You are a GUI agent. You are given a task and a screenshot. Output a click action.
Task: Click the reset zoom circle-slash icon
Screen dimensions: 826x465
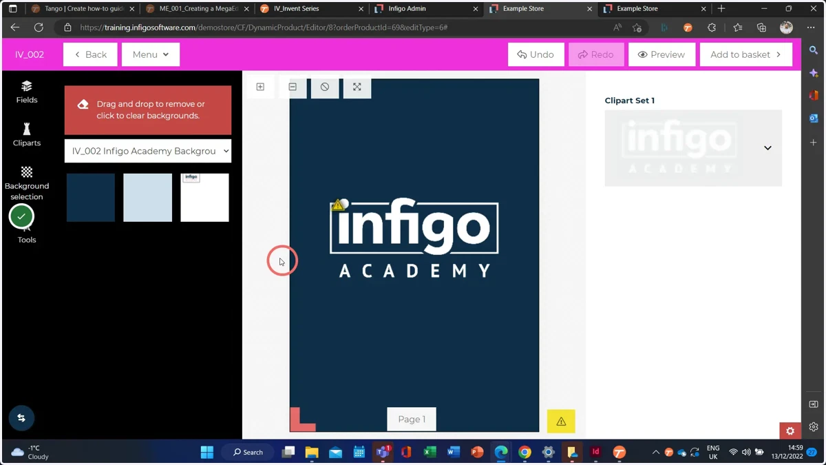(x=325, y=87)
